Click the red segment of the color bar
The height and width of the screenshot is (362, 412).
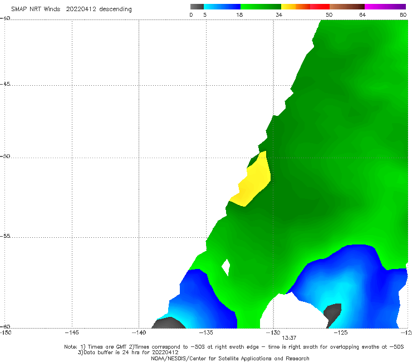[320, 7]
